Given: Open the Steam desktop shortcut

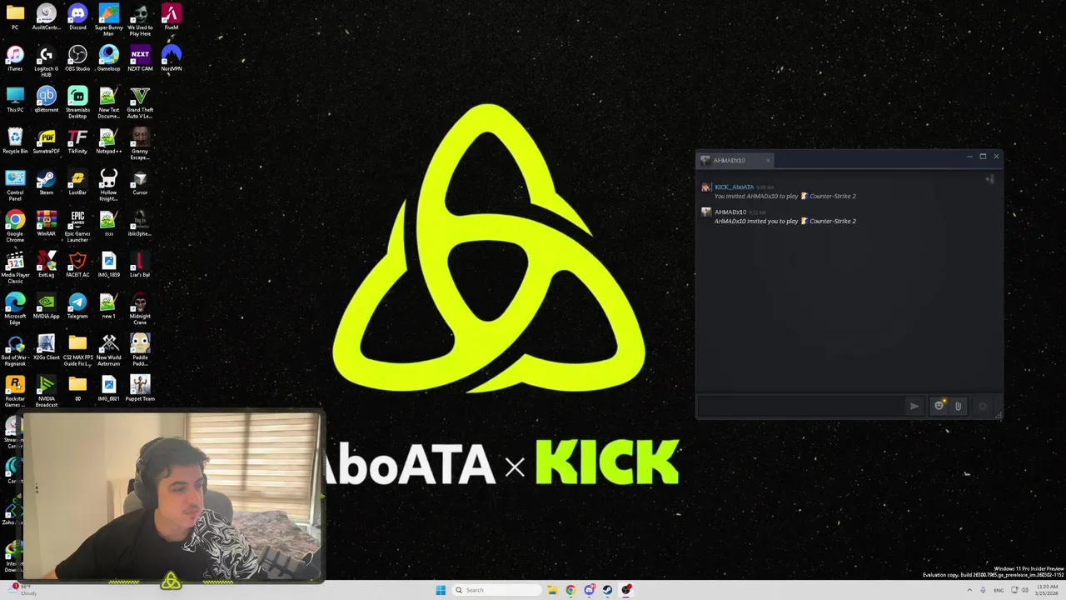Looking at the screenshot, I should (46, 182).
